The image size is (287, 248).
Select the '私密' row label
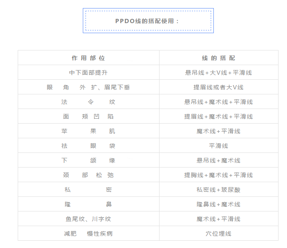(88, 190)
